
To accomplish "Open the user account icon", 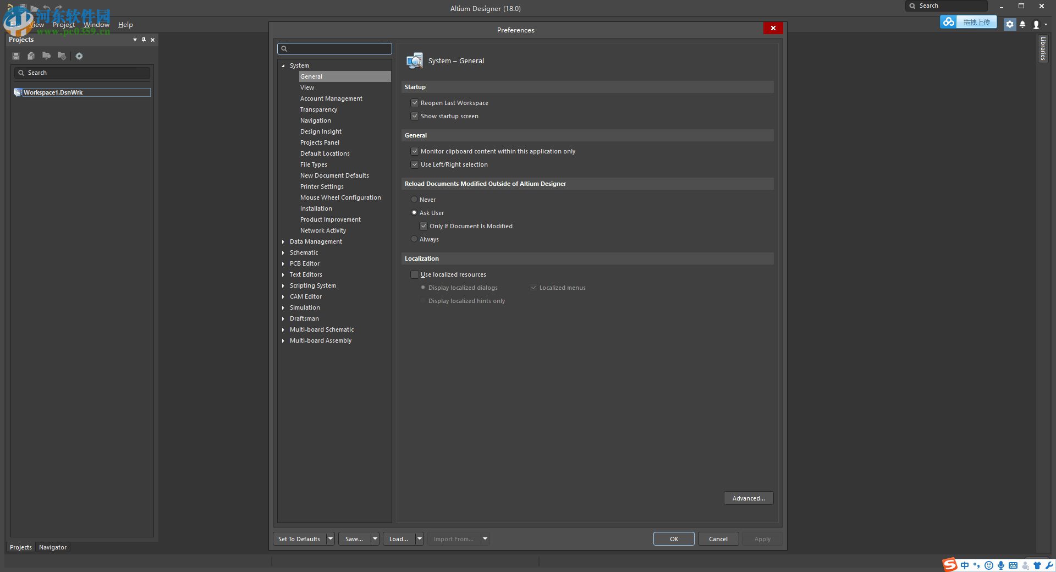I will pyautogui.click(x=1037, y=25).
